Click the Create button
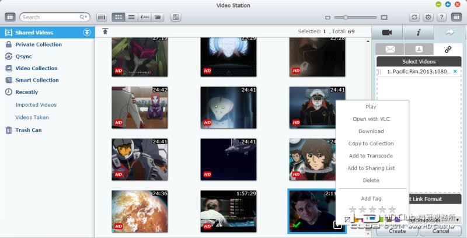Viewport: 467px width, 238px height. tap(398, 230)
